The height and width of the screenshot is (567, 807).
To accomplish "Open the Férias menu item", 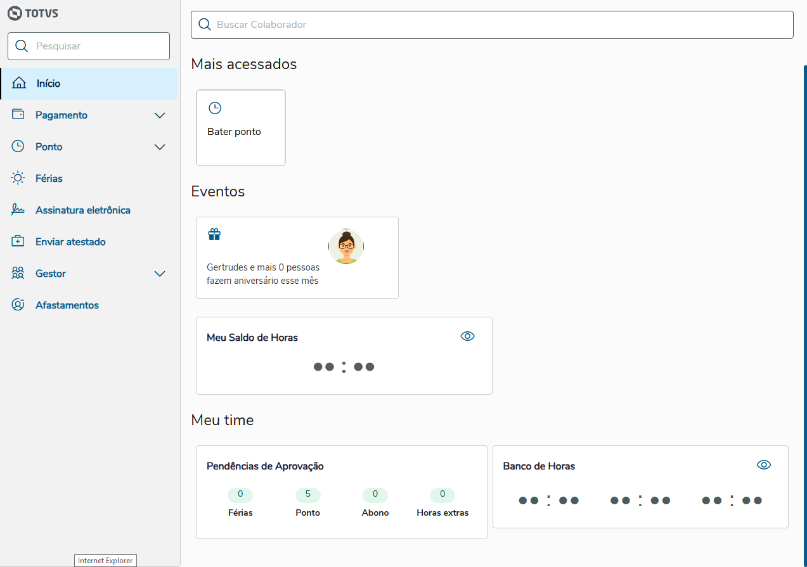I will tap(49, 179).
